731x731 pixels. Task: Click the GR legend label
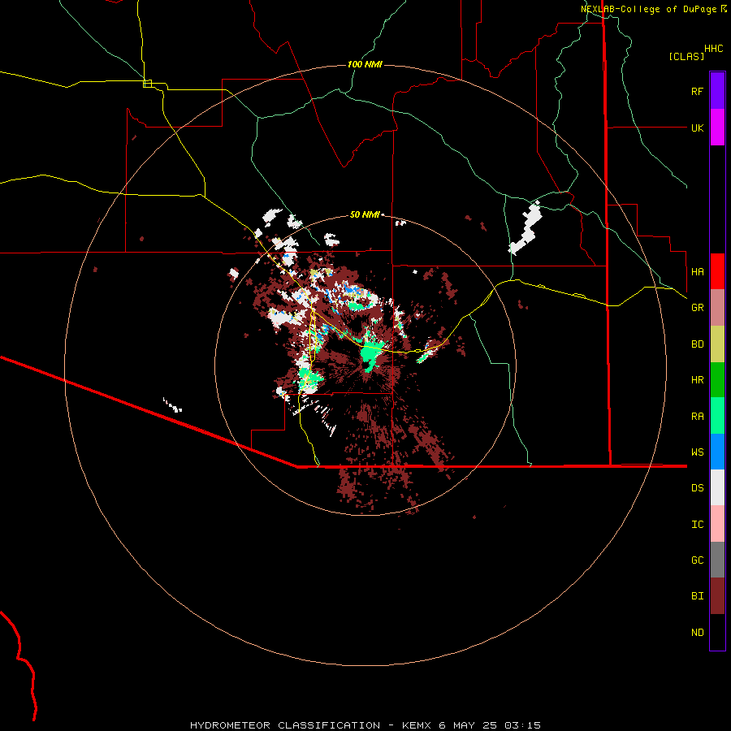697,308
